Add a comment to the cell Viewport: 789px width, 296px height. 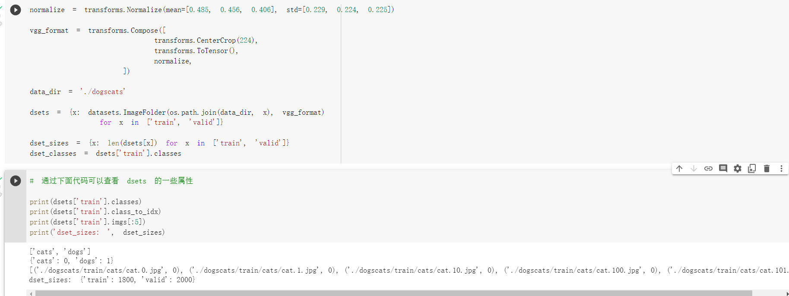(x=723, y=169)
